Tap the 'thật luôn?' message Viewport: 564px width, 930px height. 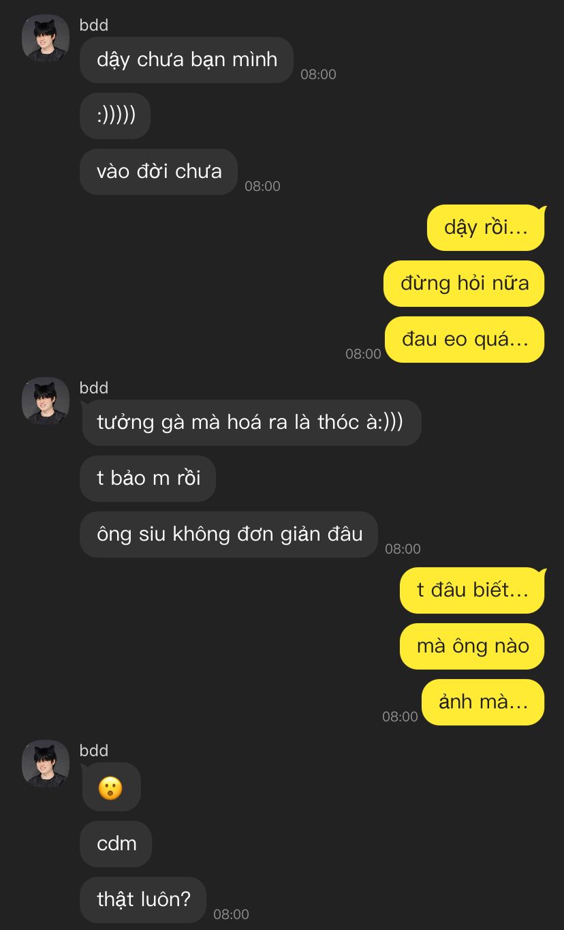pyautogui.click(x=143, y=900)
